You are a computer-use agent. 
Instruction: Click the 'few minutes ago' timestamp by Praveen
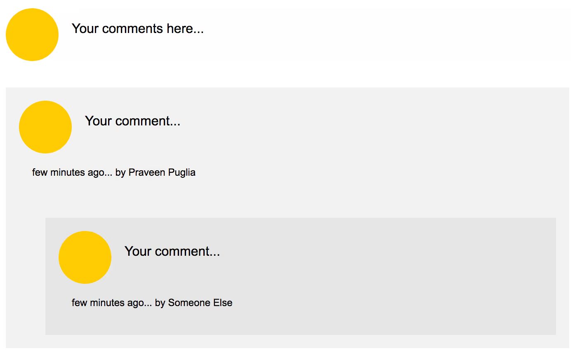point(74,172)
